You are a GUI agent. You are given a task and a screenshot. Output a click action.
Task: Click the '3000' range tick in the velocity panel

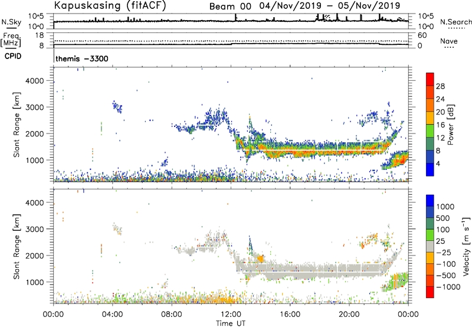(34, 229)
